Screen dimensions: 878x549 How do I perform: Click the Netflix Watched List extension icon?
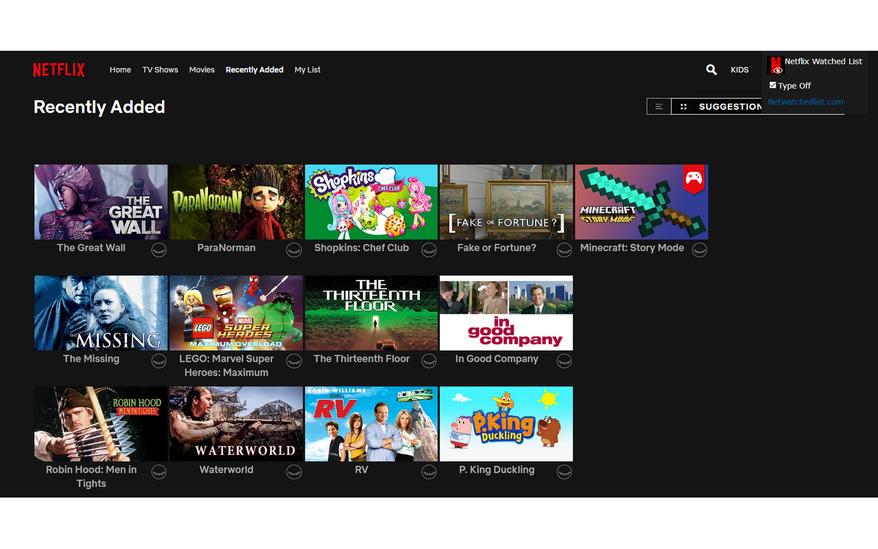tap(775, 65)
